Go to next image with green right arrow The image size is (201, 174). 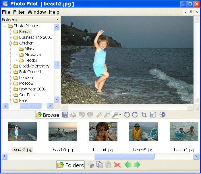137,165
